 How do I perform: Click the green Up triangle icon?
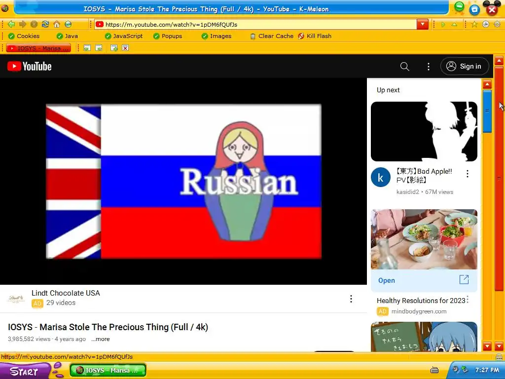point(454,25)
